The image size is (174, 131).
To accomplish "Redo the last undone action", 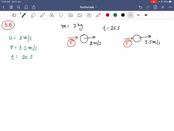I will (x=148, y=7).
